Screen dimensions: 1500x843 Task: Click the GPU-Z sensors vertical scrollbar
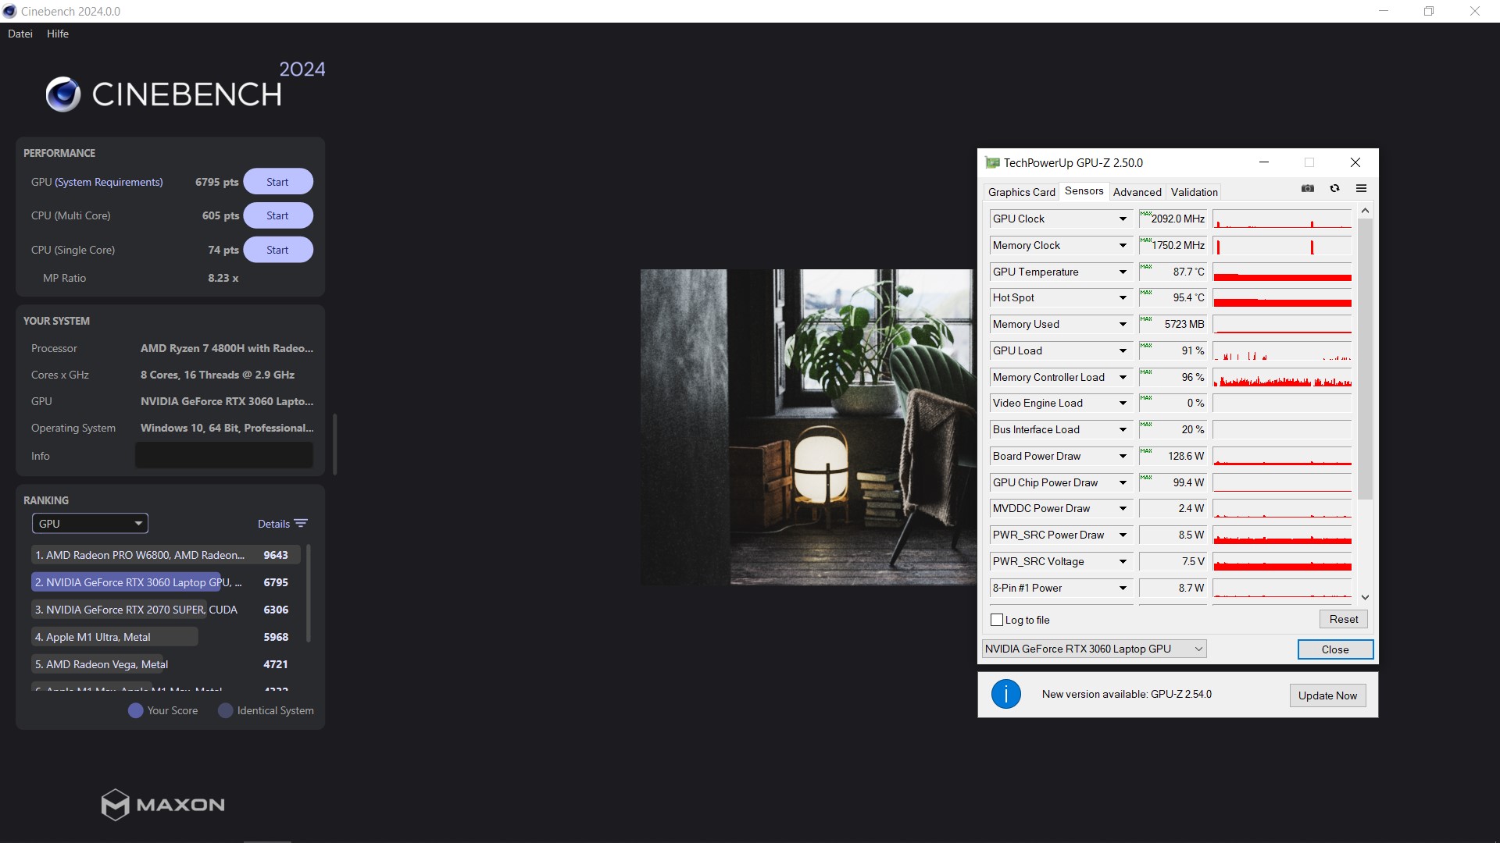1365,359
